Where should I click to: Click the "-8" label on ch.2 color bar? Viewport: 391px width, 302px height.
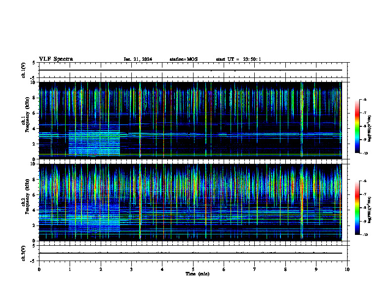coord(364,208)
